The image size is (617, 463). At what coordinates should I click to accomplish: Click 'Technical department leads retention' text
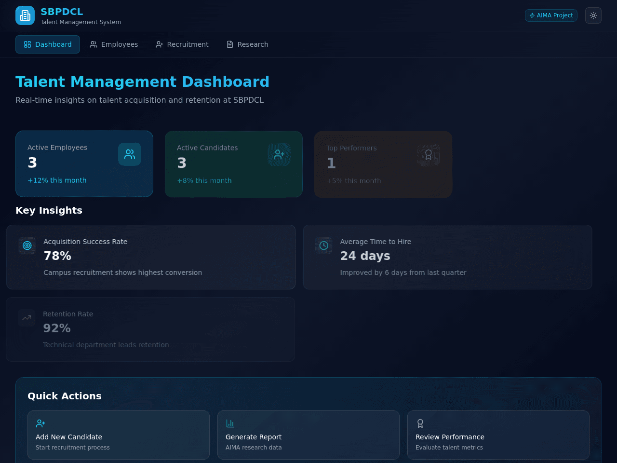[x=106, y=345]
